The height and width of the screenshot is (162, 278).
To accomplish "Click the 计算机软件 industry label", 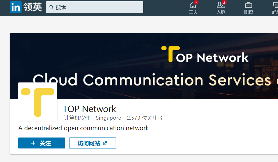I will pos(77,118).
